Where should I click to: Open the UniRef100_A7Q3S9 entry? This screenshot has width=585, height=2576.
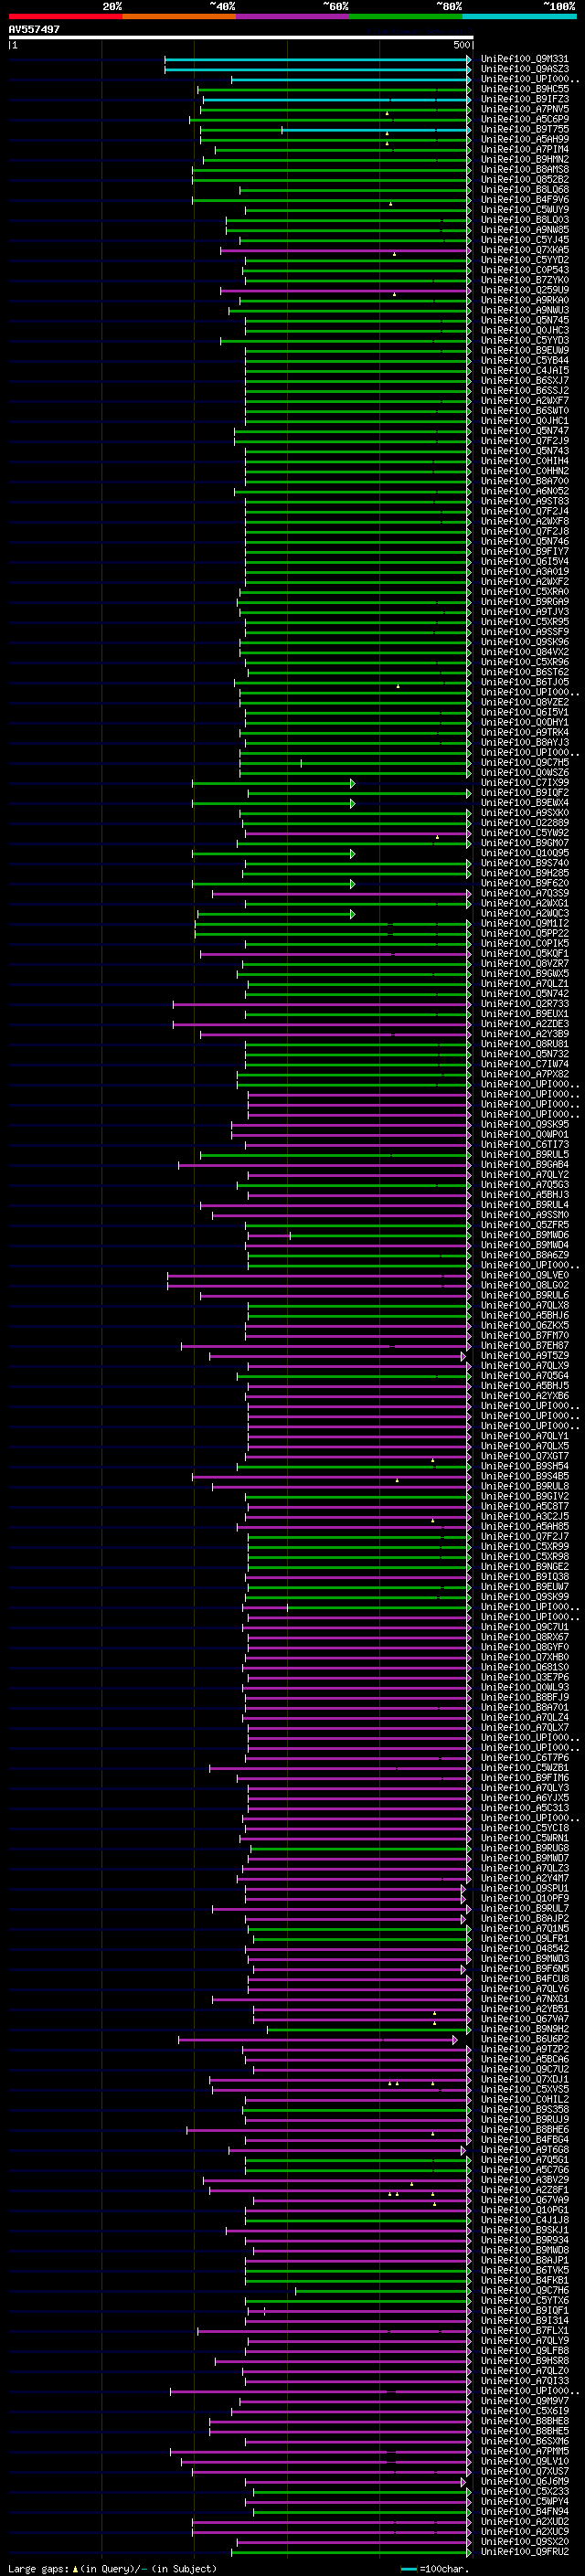[524, 893]
